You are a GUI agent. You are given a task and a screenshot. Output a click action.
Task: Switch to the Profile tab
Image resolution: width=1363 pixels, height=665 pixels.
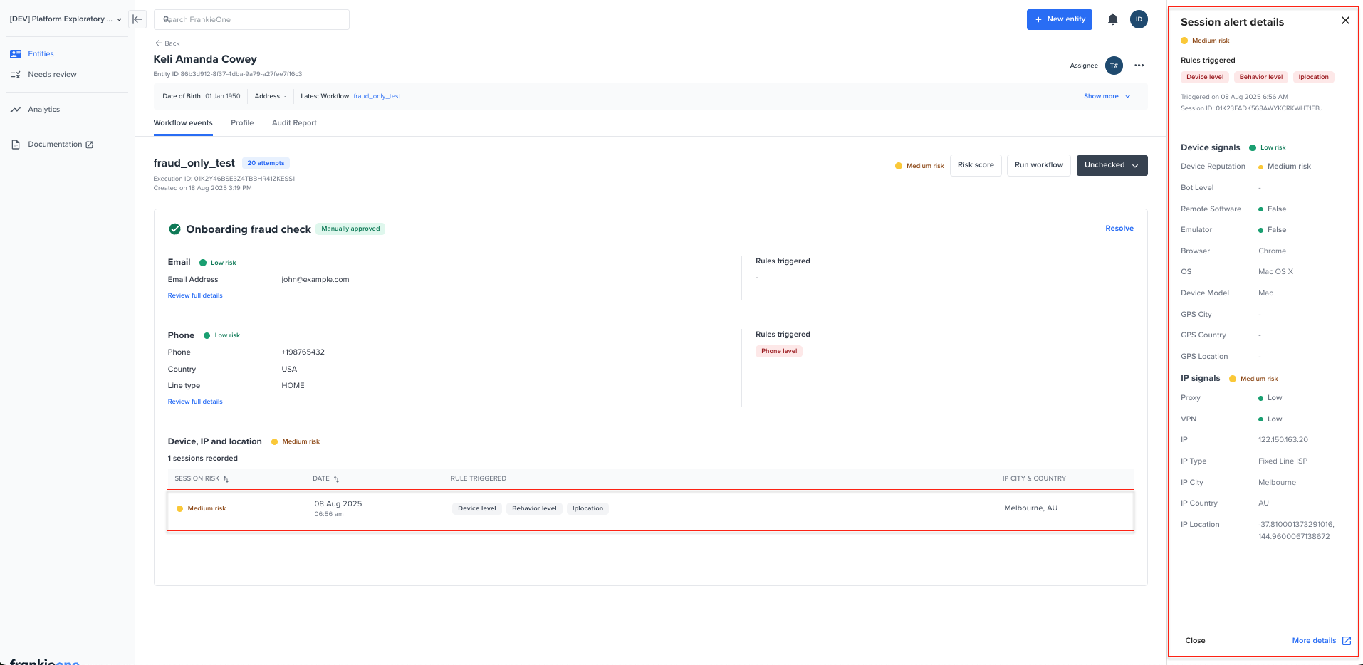[x=242, y=123]
